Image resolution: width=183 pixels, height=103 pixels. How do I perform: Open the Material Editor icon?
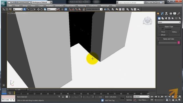click(x=128, y=9)
